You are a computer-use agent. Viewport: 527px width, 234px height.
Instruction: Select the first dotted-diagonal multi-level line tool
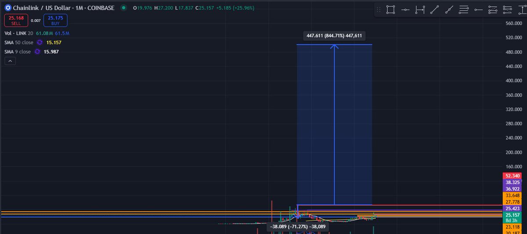(493, 10)
